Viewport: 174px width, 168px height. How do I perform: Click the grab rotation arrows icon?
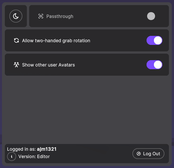(16, 41)
